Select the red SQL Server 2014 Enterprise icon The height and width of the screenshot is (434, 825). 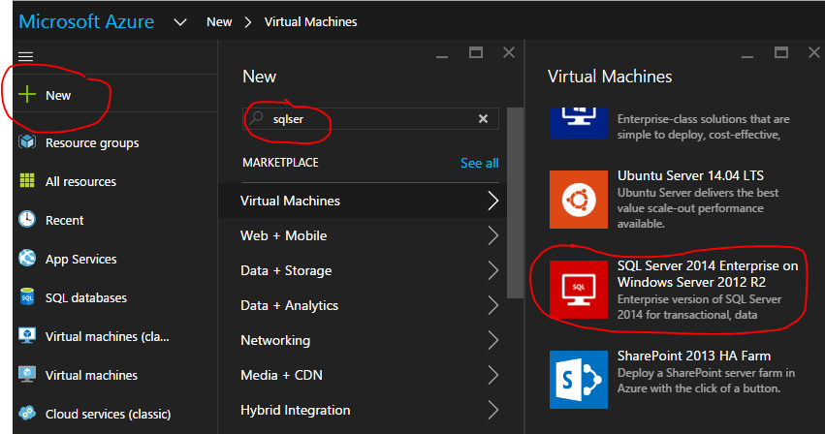[x=578, y=289]
